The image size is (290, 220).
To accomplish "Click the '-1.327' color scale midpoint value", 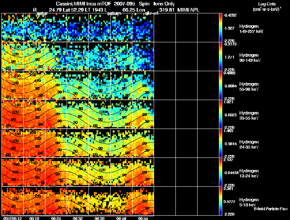I will 229,28.
